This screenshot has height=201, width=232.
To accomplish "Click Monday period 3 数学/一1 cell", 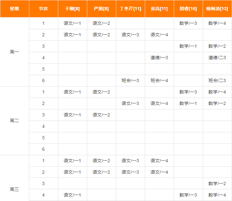I will click(x=188, y=46).
